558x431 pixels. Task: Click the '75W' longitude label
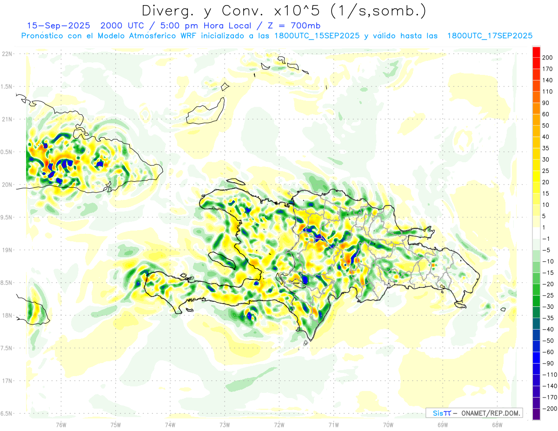click(x=116, y=424)
